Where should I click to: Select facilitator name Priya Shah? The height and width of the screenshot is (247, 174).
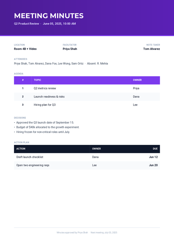click(x=70, y=49)
